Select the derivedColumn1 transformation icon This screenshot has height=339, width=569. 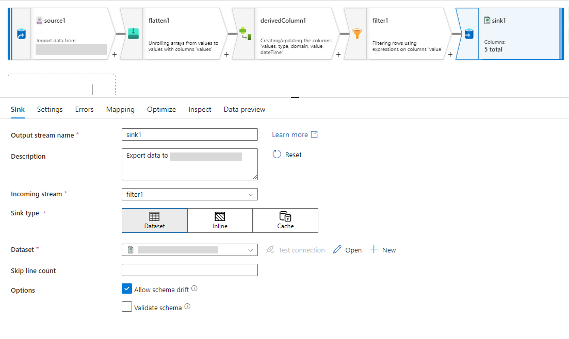pyautogui.click(x=245, y=34)
